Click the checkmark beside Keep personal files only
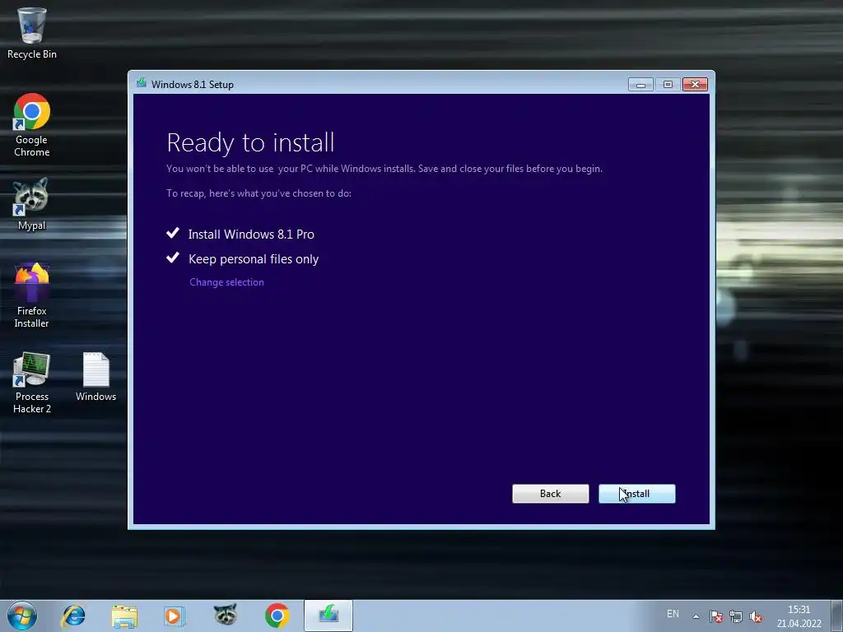 tap(173, 258)
